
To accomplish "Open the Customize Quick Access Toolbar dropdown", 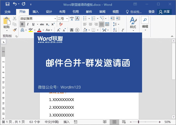I will [31, 4].
